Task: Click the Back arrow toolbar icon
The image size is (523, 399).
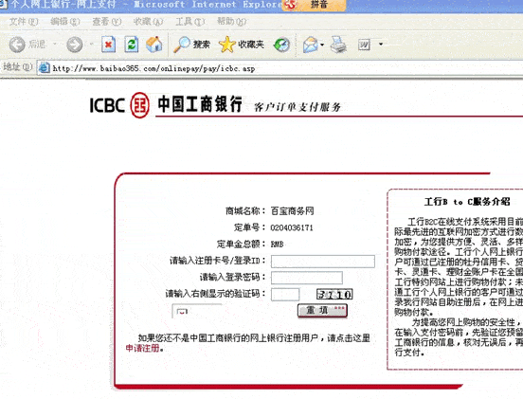Action: click(x=17, y=45)
